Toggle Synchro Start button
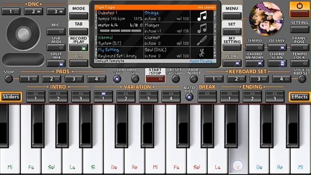The image size is (311, 175). pos(117,79)
